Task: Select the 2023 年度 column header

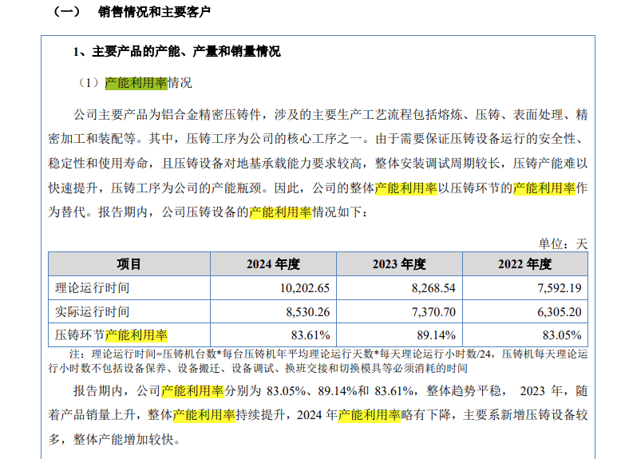Action: pyautogui.click(x=398, y=264)
